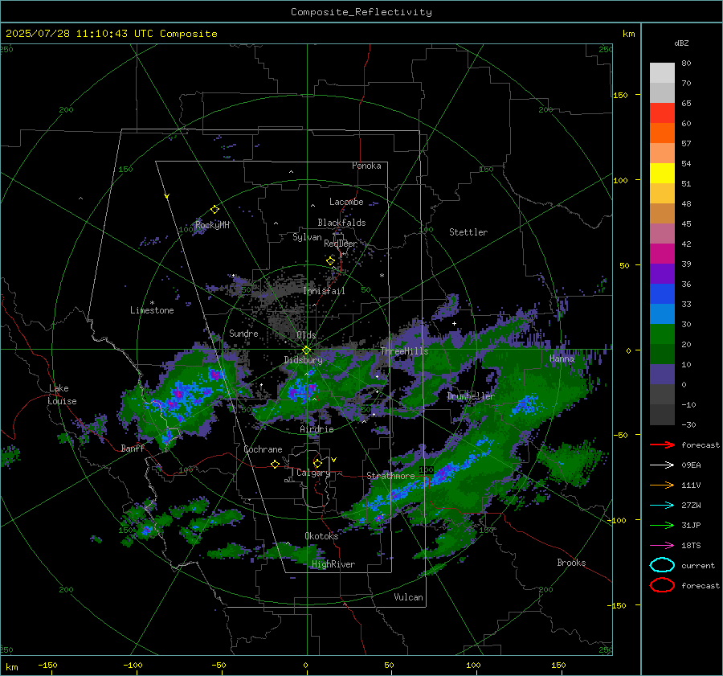Click the Sundre town label

click(243, 334)
